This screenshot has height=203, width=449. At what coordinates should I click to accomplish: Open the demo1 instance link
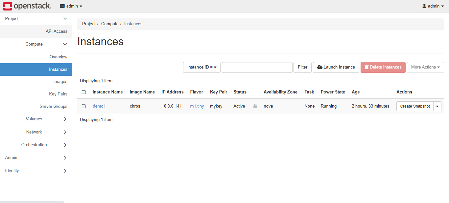(99, 106)
